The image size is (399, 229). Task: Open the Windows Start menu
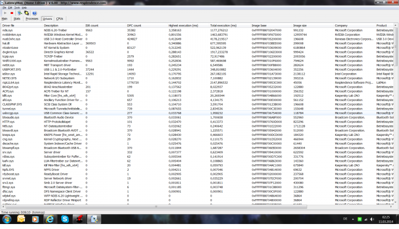click(x=7, y=219)
